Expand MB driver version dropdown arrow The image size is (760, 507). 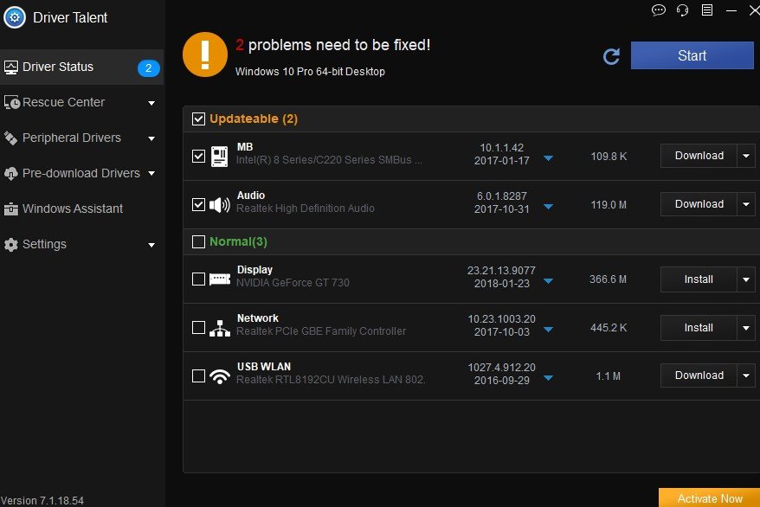pos(548,158)
